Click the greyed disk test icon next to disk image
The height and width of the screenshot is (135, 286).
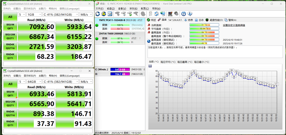click(117, 13)
